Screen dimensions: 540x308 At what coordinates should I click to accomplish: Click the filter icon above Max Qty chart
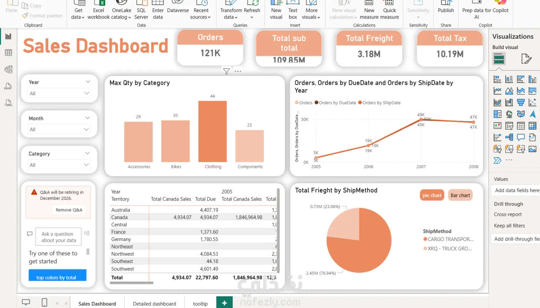pyautogui.click(x=226, y=71)
